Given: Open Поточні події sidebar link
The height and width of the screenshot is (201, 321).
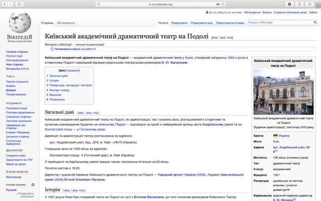Looking at the screenshot, I should (x=14, y=56).
